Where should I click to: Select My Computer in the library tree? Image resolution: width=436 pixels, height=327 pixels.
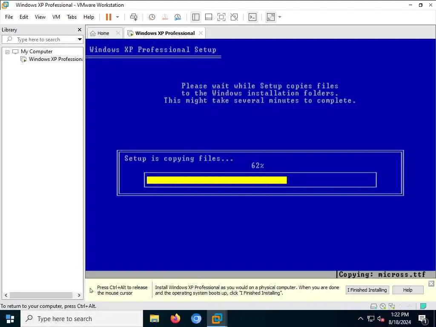tap(37, 52)
